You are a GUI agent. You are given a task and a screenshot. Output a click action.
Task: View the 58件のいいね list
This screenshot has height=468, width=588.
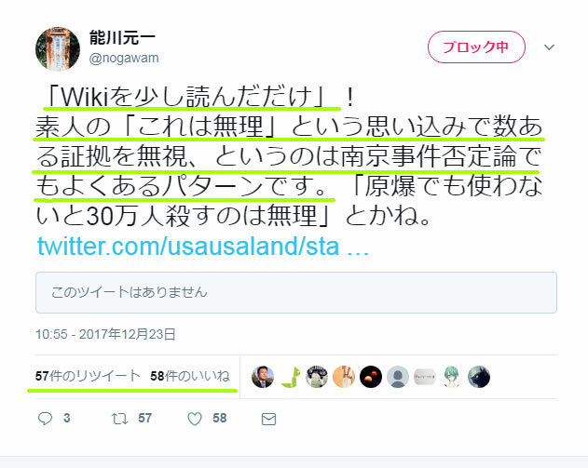190,376
